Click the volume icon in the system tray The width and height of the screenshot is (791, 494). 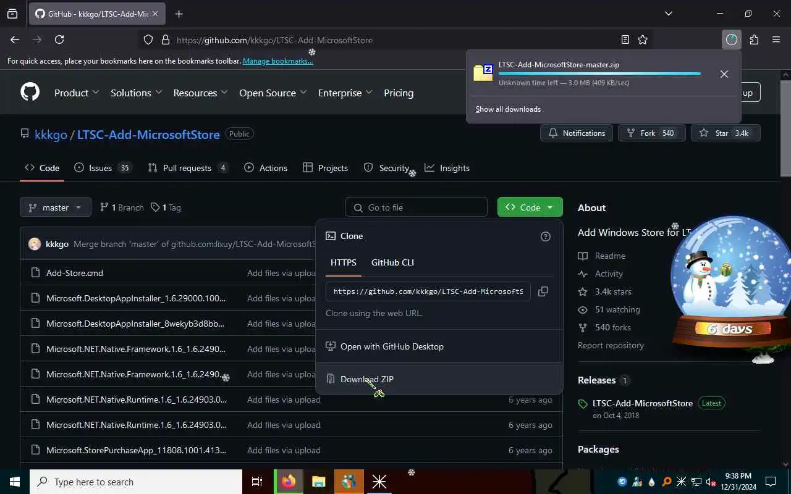(711, 482)
